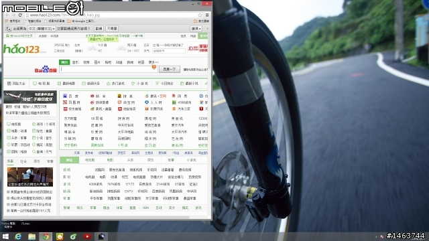Screen dimensions: 429x241
Task: Open the arrow at search box's right end
Action: (155, 68)
